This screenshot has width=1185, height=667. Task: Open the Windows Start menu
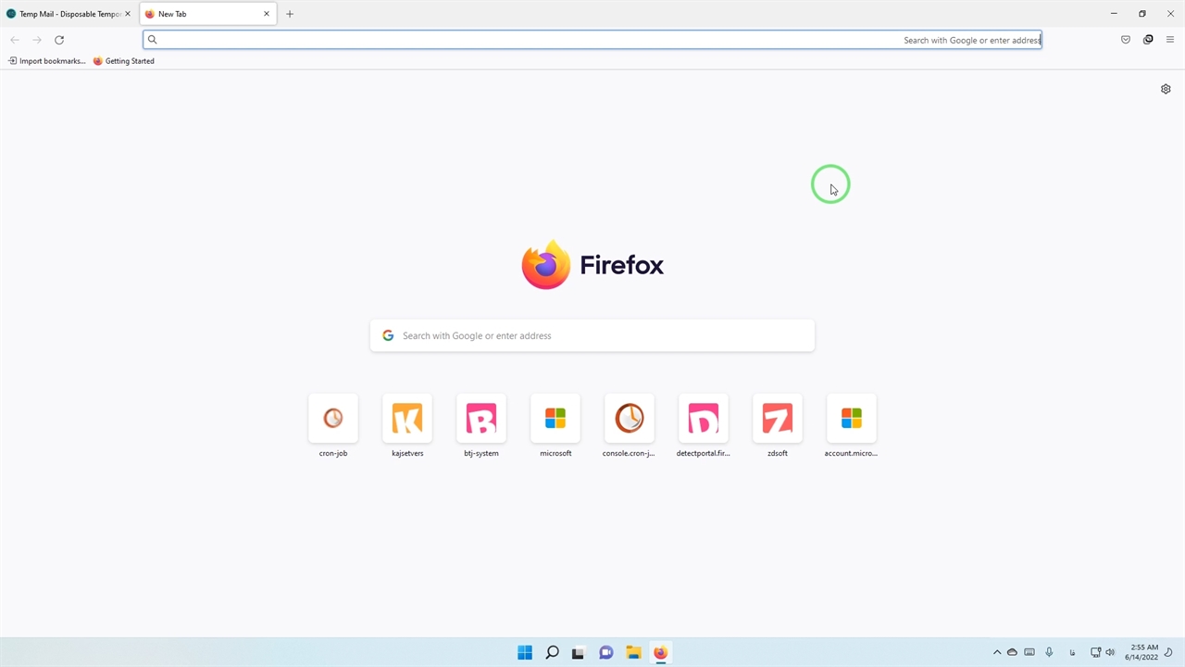[x=525, y=652]
